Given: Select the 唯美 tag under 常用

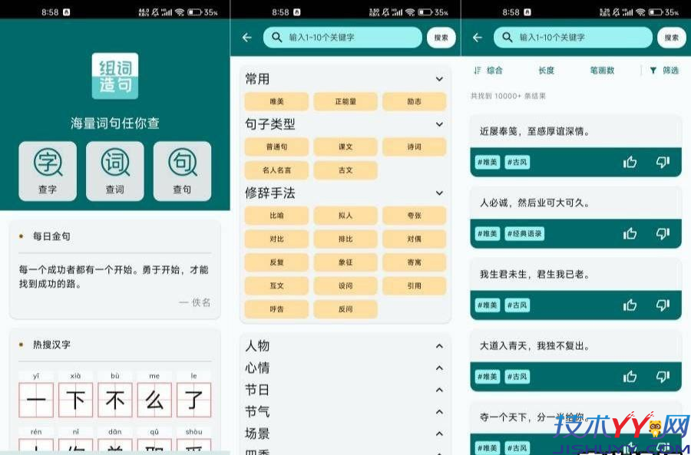Looking at the screenshot, I should point(276,101).
